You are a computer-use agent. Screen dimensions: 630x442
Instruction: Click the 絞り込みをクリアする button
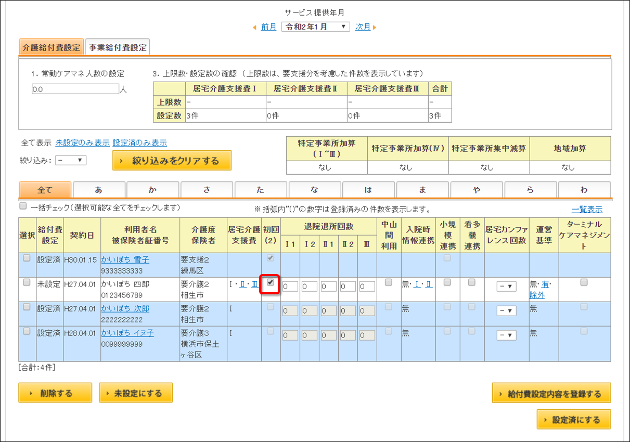click(x=172, y=161)
